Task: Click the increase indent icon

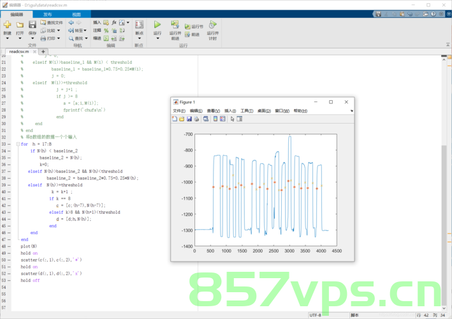Action: pos(114,38)
